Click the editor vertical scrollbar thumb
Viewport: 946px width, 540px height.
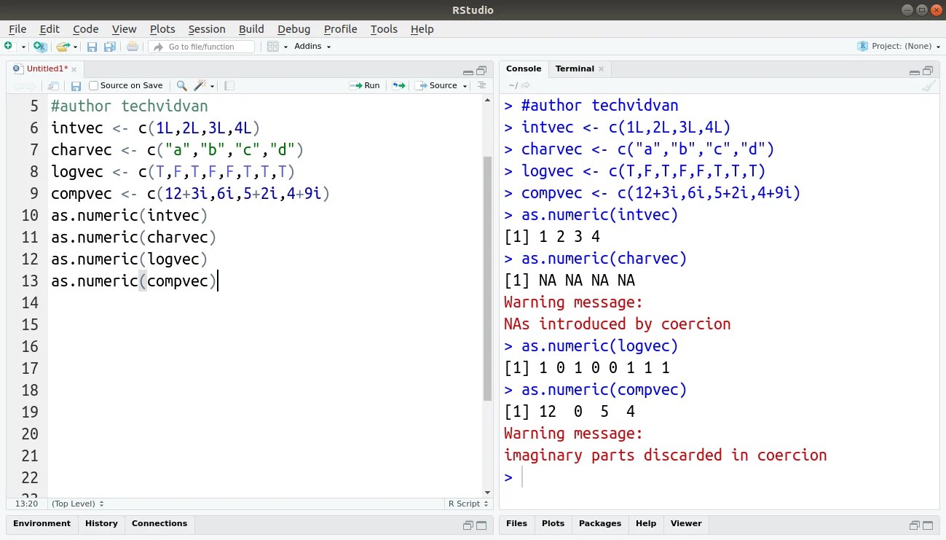tap(488, 278)
